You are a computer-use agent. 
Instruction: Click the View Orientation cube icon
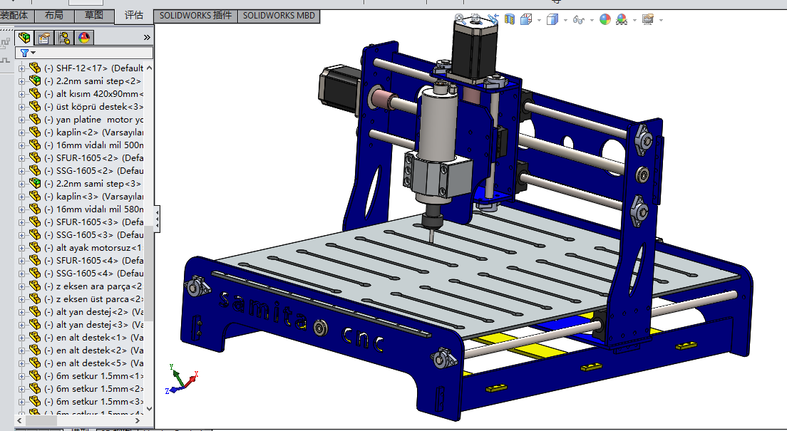coord(526,19)
